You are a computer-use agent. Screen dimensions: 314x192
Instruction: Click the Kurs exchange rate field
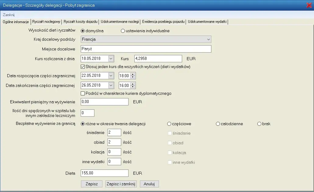158,59
